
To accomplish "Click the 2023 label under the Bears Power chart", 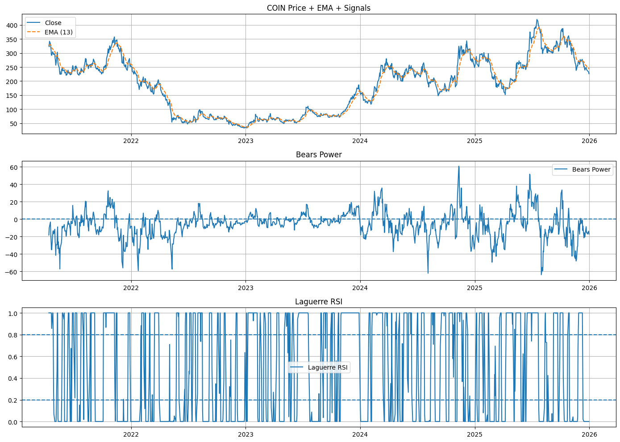I will coord(246,288).
